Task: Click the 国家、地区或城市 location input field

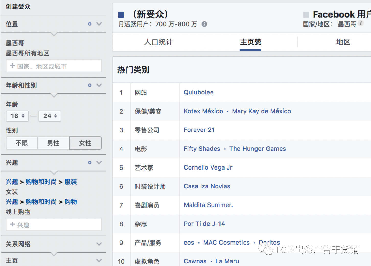Action: pyautogui.click(x=54, y=66)
